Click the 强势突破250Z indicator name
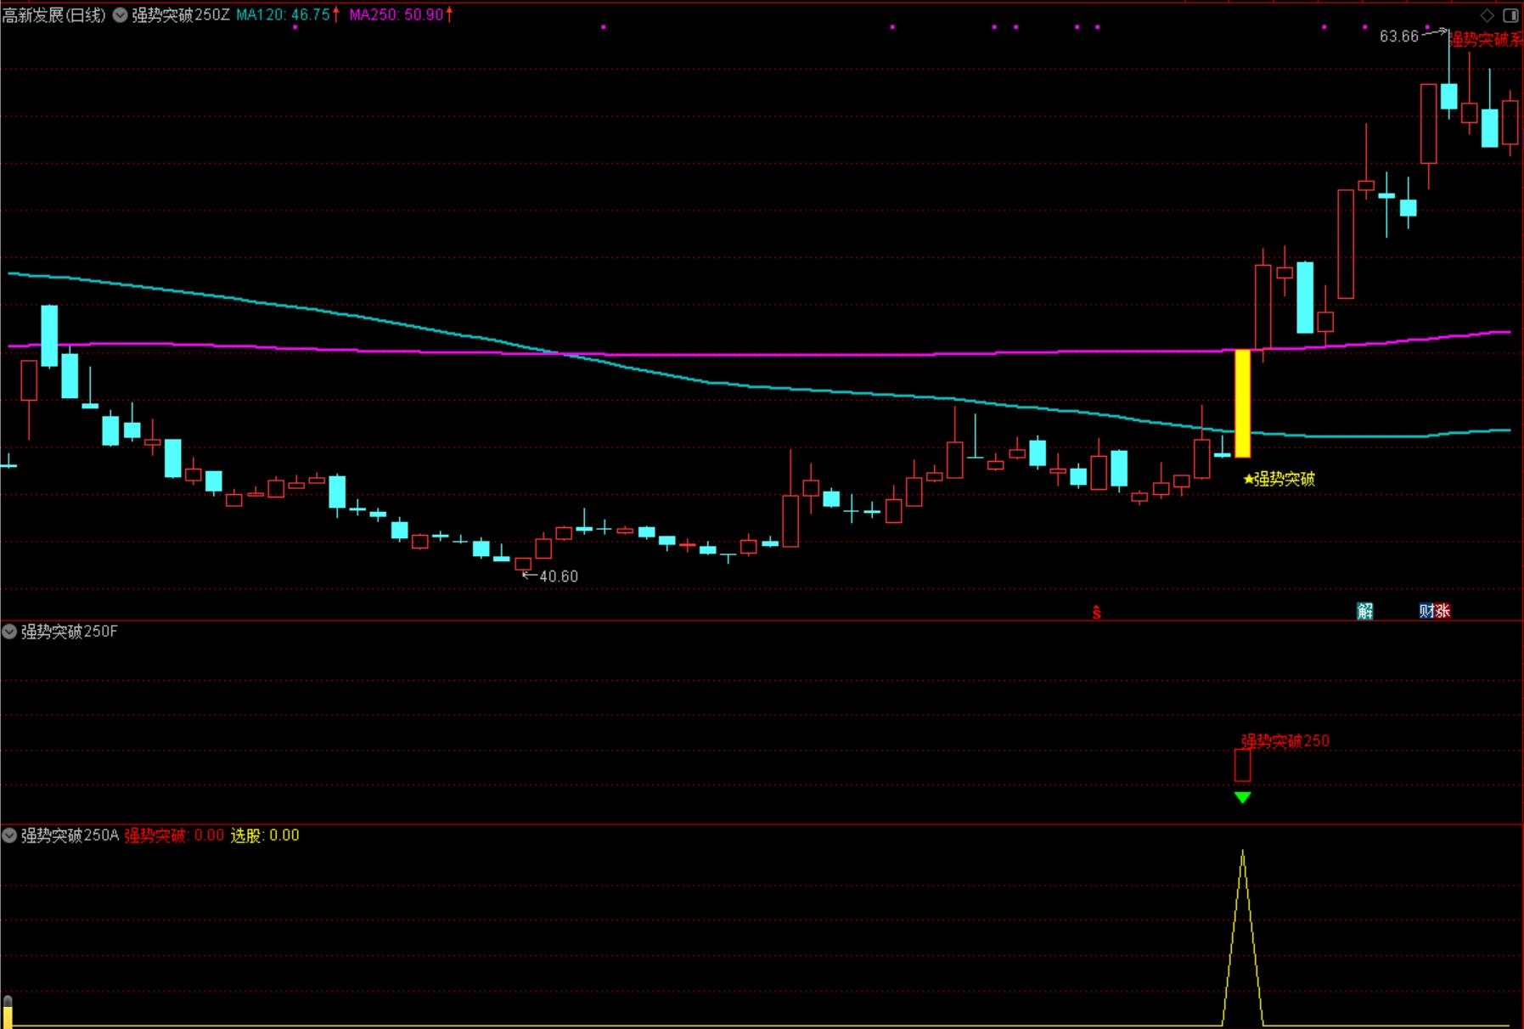Image resolution: width=1524 pixels, height=1029 pixels. point(181,15)
